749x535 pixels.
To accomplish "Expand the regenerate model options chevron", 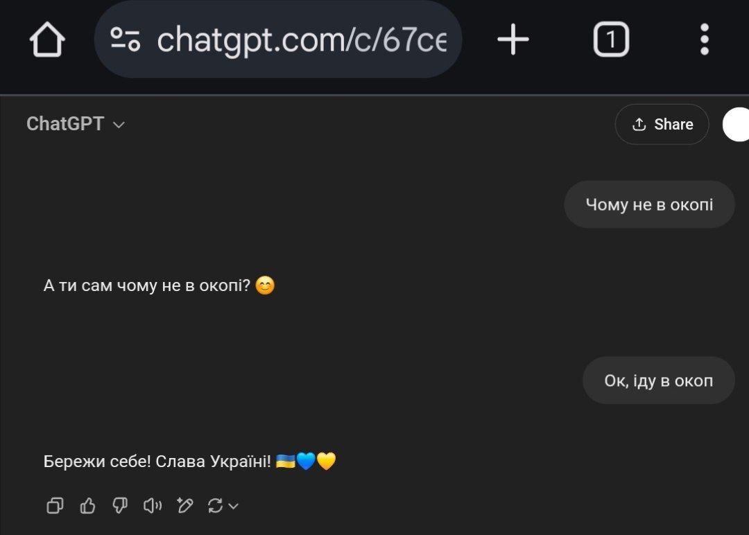I will pyautogui.click(x=234, y=506).
